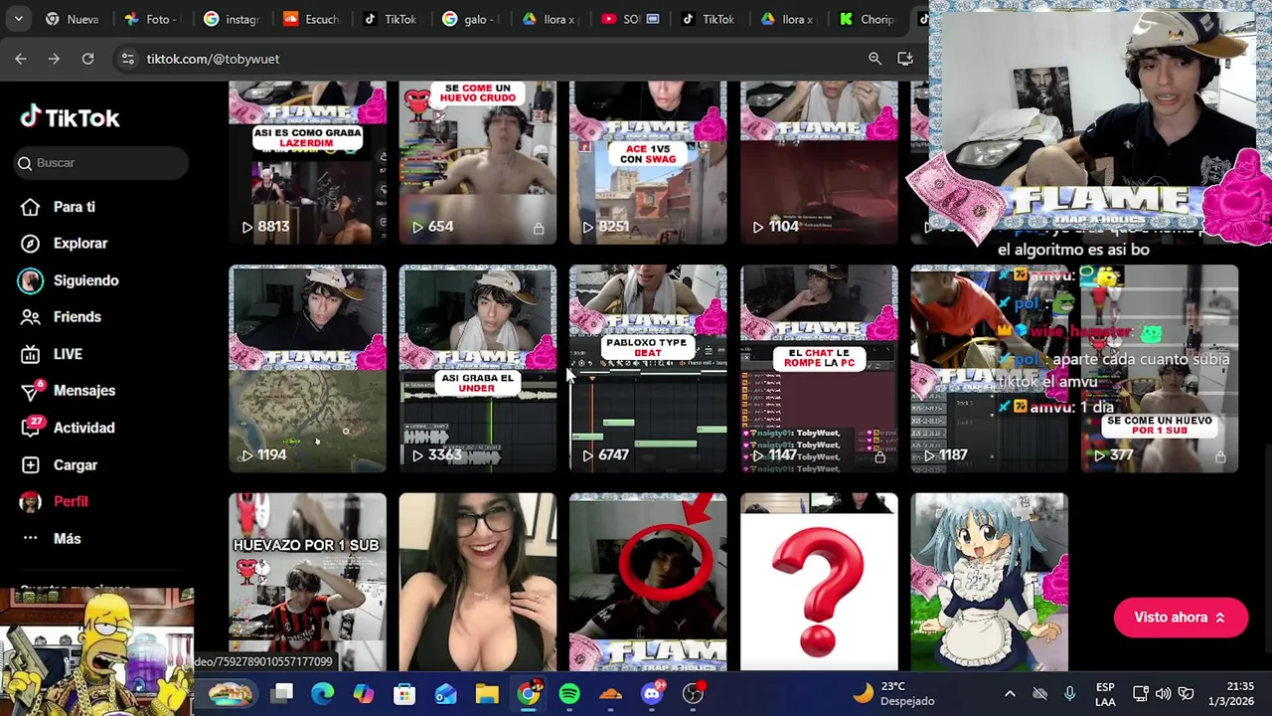
Task: Open Microsoft Store from taskbar
Action: tap(404, 693)
